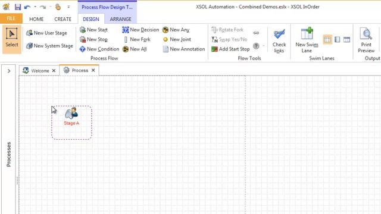The height and width of the screenshot is (214, 381).
Task: Open Customize Quick Access Toolbar dropdown
Action: (69, 7)
